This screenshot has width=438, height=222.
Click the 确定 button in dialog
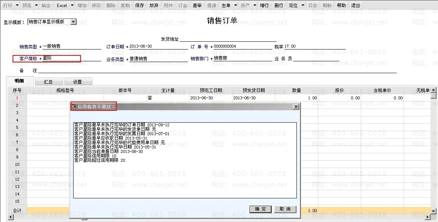pyautogui.click(x=260, y=209)
